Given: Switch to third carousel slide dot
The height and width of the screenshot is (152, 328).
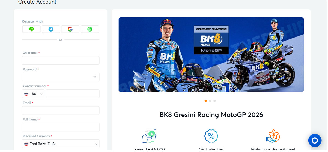Looking at the screenshot, I should pyautogui.click(x=214, y=101).
